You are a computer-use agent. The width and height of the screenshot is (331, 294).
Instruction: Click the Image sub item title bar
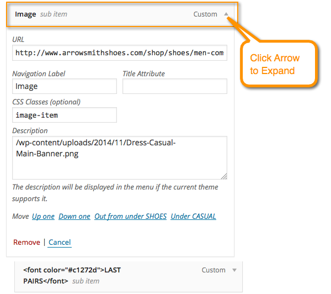click(x=110, y=14)
